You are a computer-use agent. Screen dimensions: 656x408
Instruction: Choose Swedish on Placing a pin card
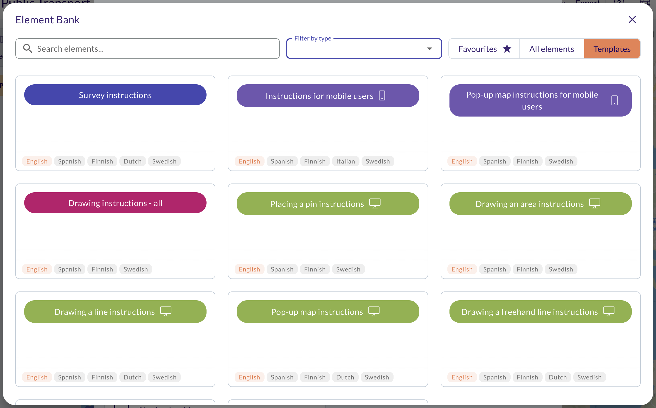pos(348,269)
